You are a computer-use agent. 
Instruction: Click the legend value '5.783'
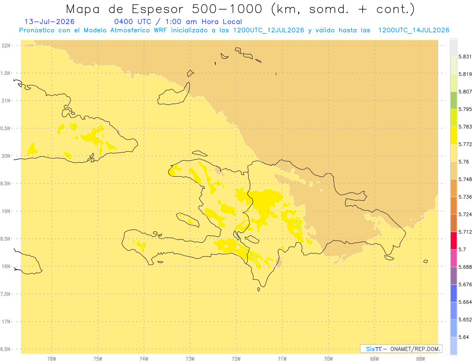pos(465,127)
